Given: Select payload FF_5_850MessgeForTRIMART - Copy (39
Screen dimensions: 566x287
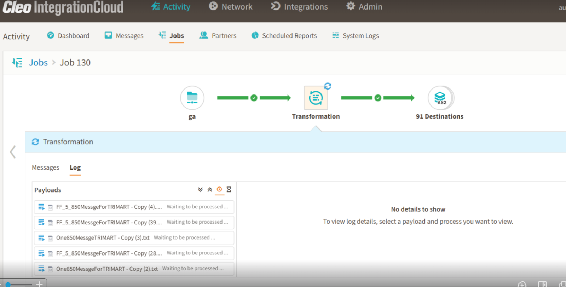Looking at the screenshot, I should 134,222.
